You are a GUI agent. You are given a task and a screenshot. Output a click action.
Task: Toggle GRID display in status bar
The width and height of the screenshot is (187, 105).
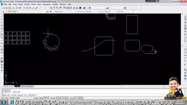click(x=41, y=98)
